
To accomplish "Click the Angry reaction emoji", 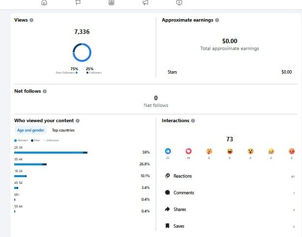I will pos(291,151).
